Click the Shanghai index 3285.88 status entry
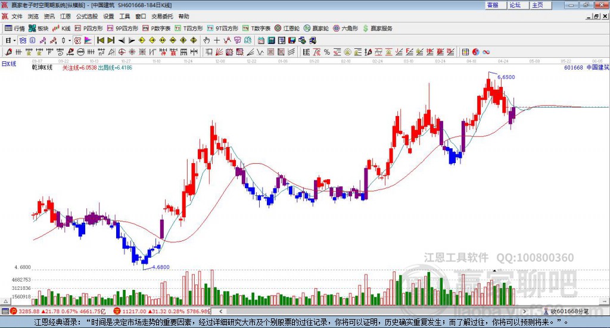610x328 pixels. click(x=58, y=311)
